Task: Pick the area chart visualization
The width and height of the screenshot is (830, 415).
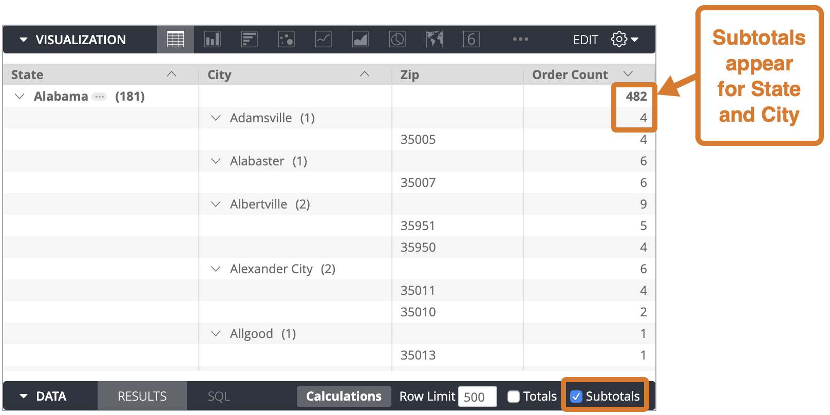Action: click(x=360, y=40)
